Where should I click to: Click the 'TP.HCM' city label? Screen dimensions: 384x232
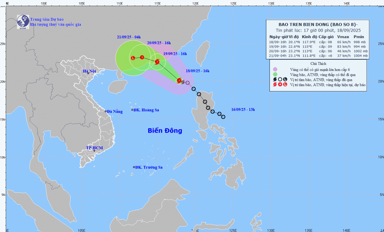point(94,148)
